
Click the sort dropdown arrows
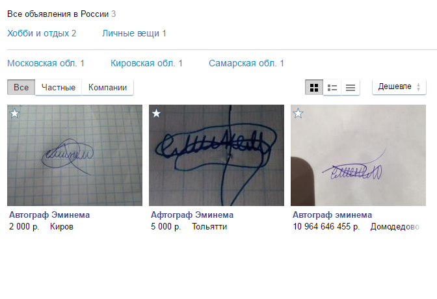tap(418, 87)
